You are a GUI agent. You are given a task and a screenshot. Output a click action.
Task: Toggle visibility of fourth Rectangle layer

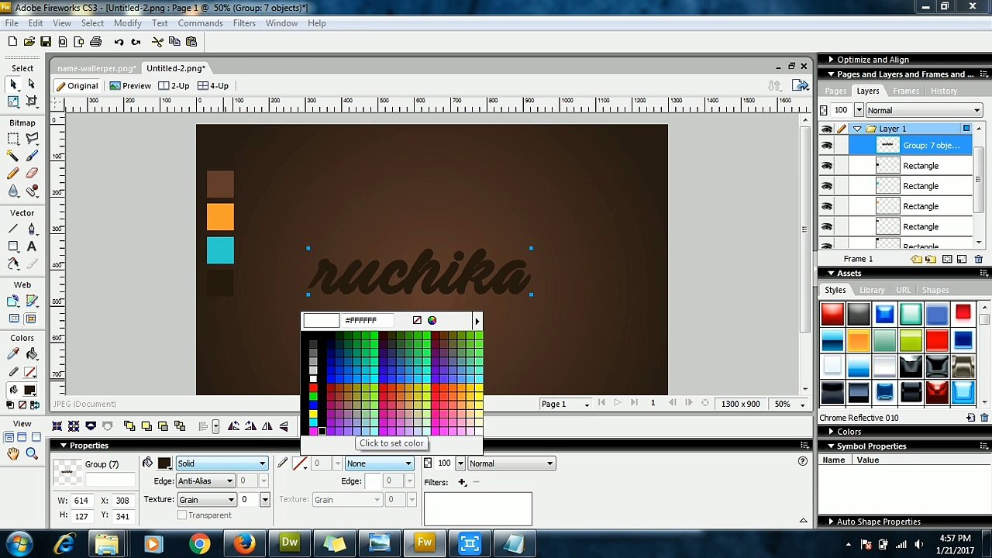pyautogui.click(x=827, y=226)
